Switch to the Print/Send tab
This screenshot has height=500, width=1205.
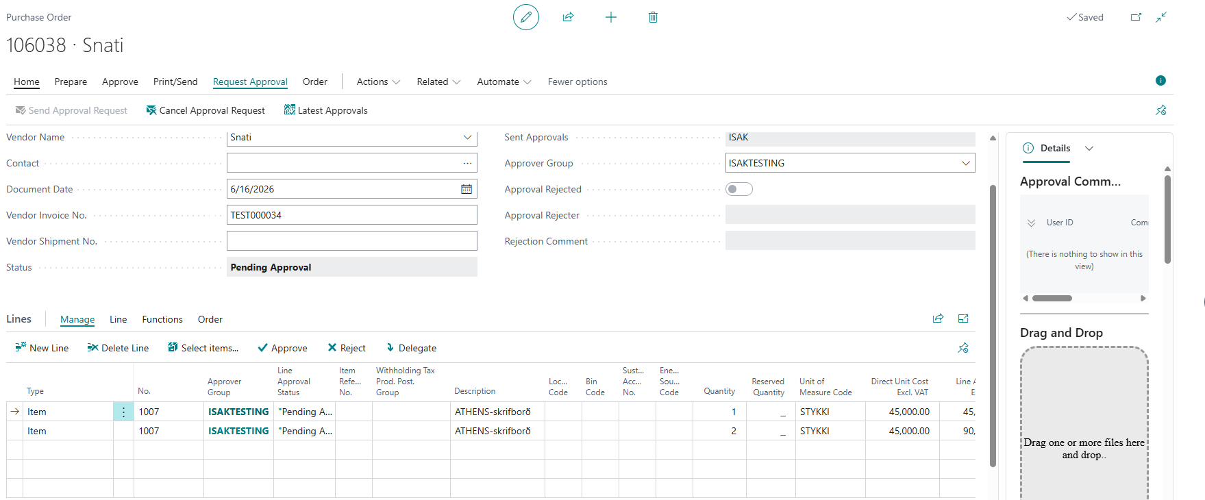point(175,82)
